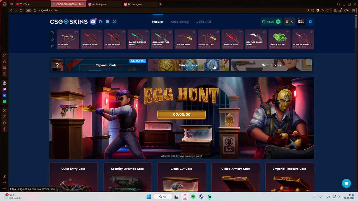Open the Discord link next to the logo
This screenshot has height=201, width=358.
(93, 21)
